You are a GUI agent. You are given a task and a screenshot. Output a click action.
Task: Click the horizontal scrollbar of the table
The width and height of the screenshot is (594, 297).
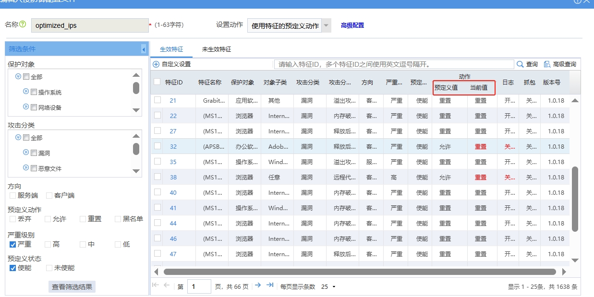pos(359,272)
